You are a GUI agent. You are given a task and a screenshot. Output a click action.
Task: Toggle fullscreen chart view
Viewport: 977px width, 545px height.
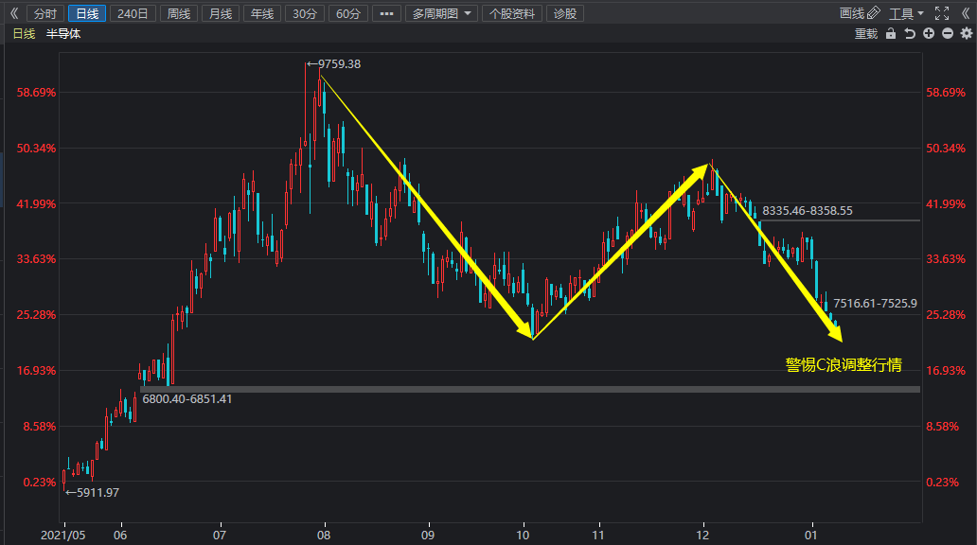(942, 13)
